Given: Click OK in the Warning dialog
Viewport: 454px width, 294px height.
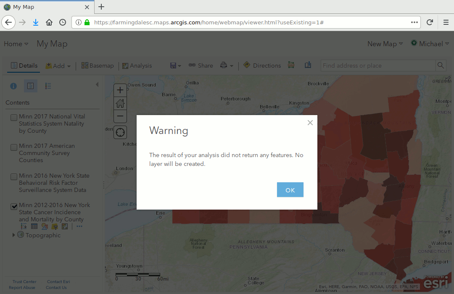Looking at the screenshot, I should (290, 190).
